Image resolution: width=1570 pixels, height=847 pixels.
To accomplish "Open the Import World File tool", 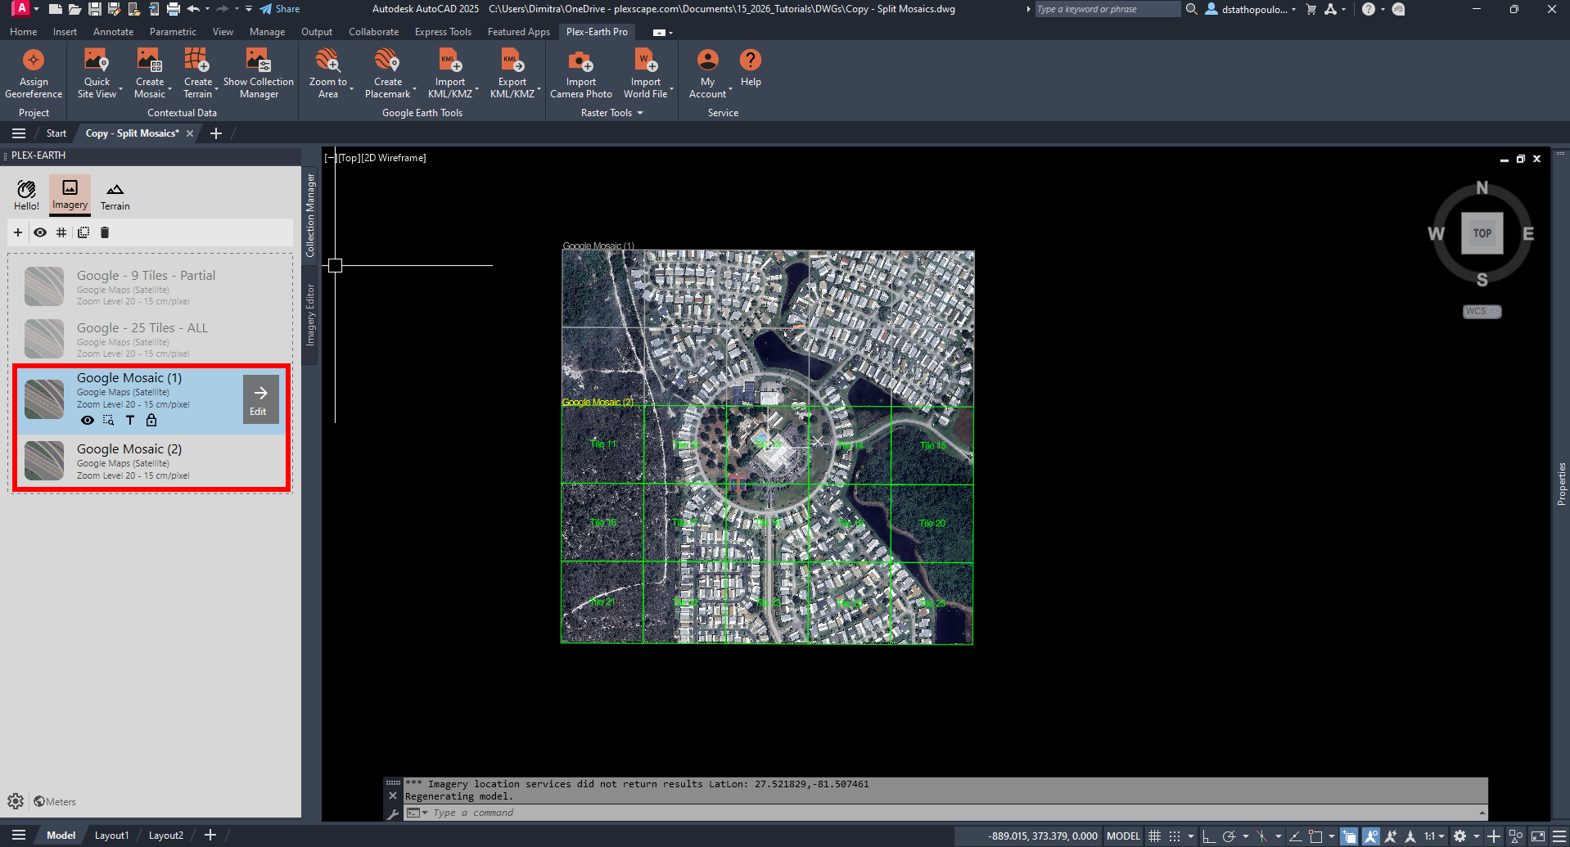I will 646,72.
